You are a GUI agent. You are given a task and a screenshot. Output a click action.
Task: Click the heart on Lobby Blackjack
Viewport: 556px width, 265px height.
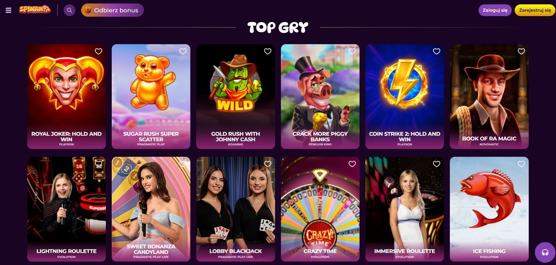[268, 164]
